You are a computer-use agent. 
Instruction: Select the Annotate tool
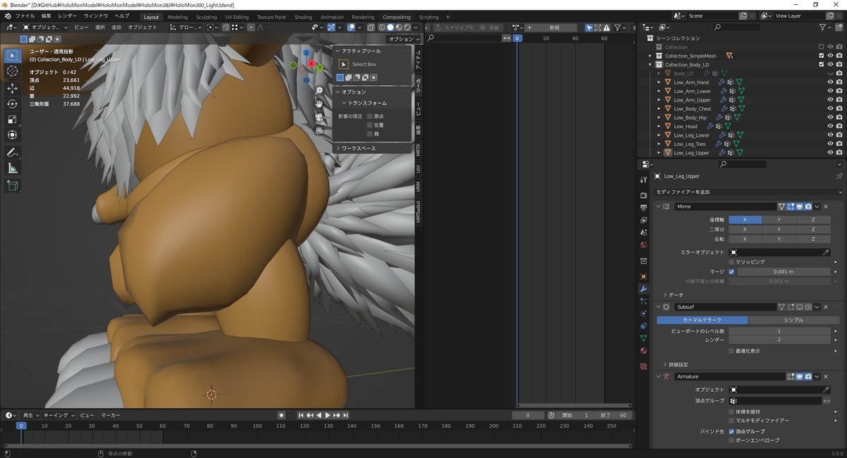13,152
